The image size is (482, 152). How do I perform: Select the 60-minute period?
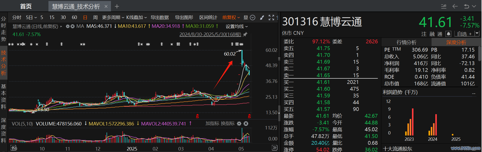(74, 18)
